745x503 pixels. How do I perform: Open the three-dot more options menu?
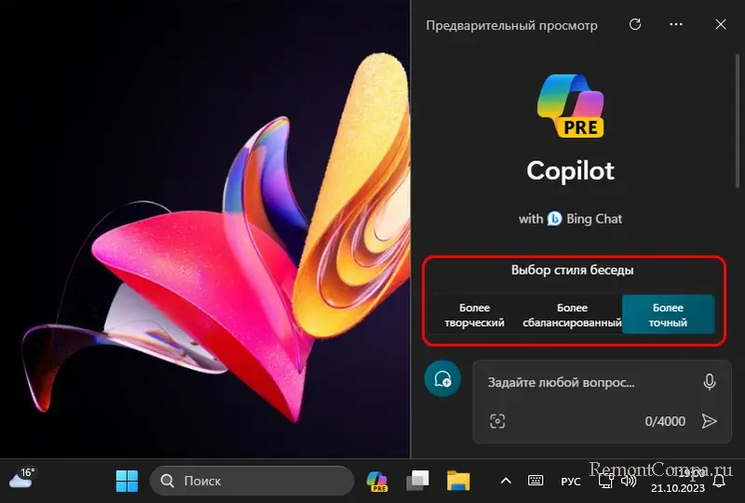(677, 25)
